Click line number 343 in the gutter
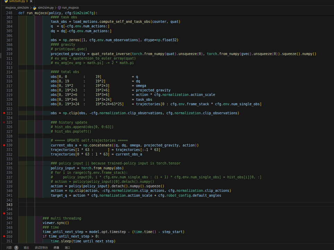The image size is (334, 250). pos(9,205)
